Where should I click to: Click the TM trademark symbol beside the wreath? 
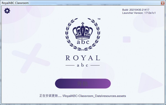tap(99, 19)
